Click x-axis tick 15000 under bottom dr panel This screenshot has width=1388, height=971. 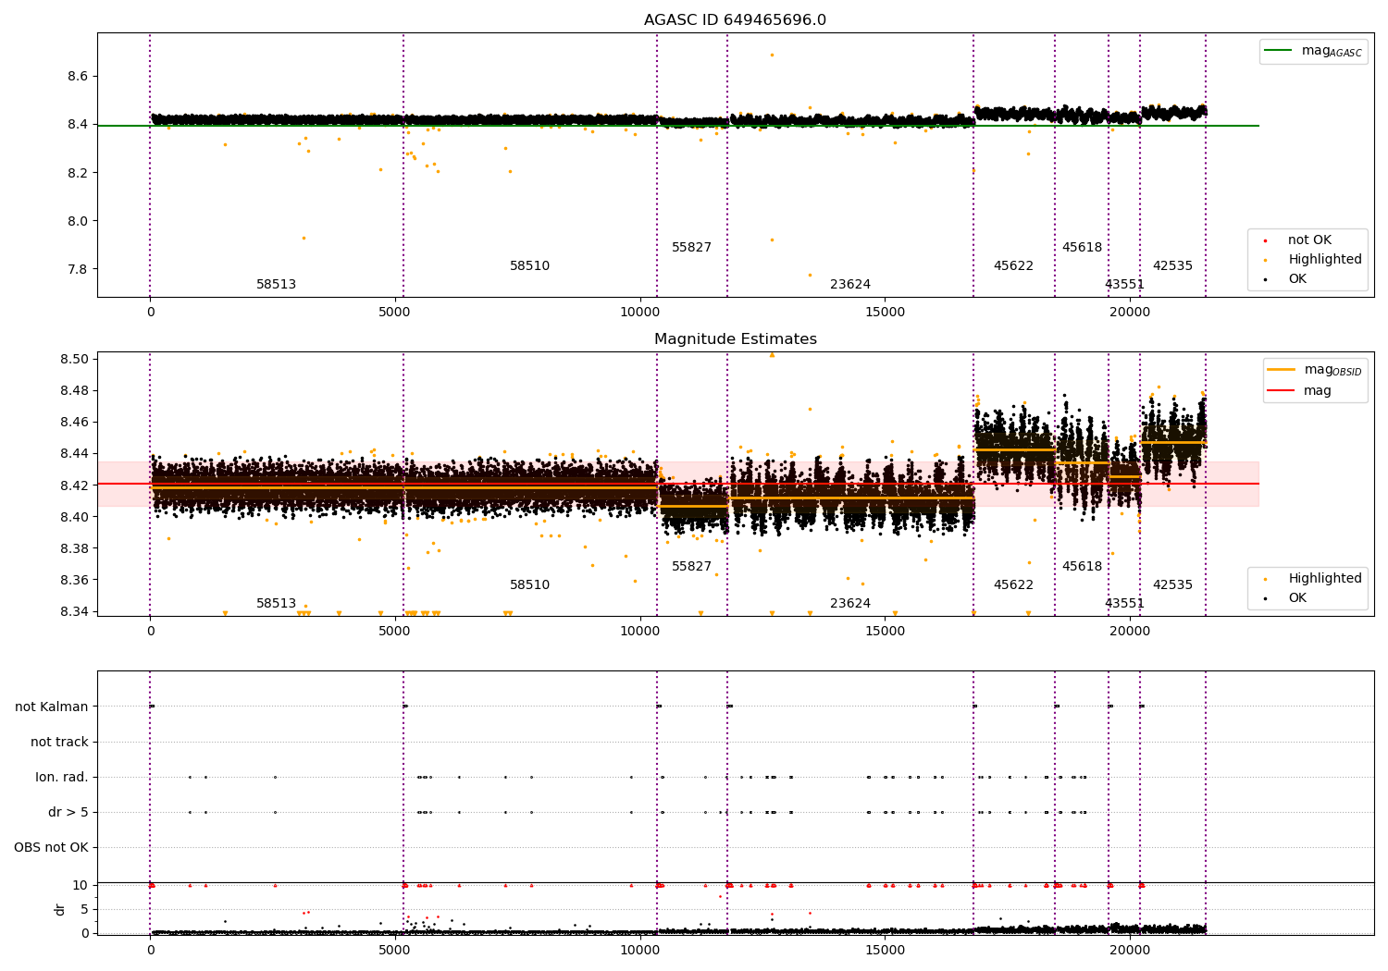point(885,949)
